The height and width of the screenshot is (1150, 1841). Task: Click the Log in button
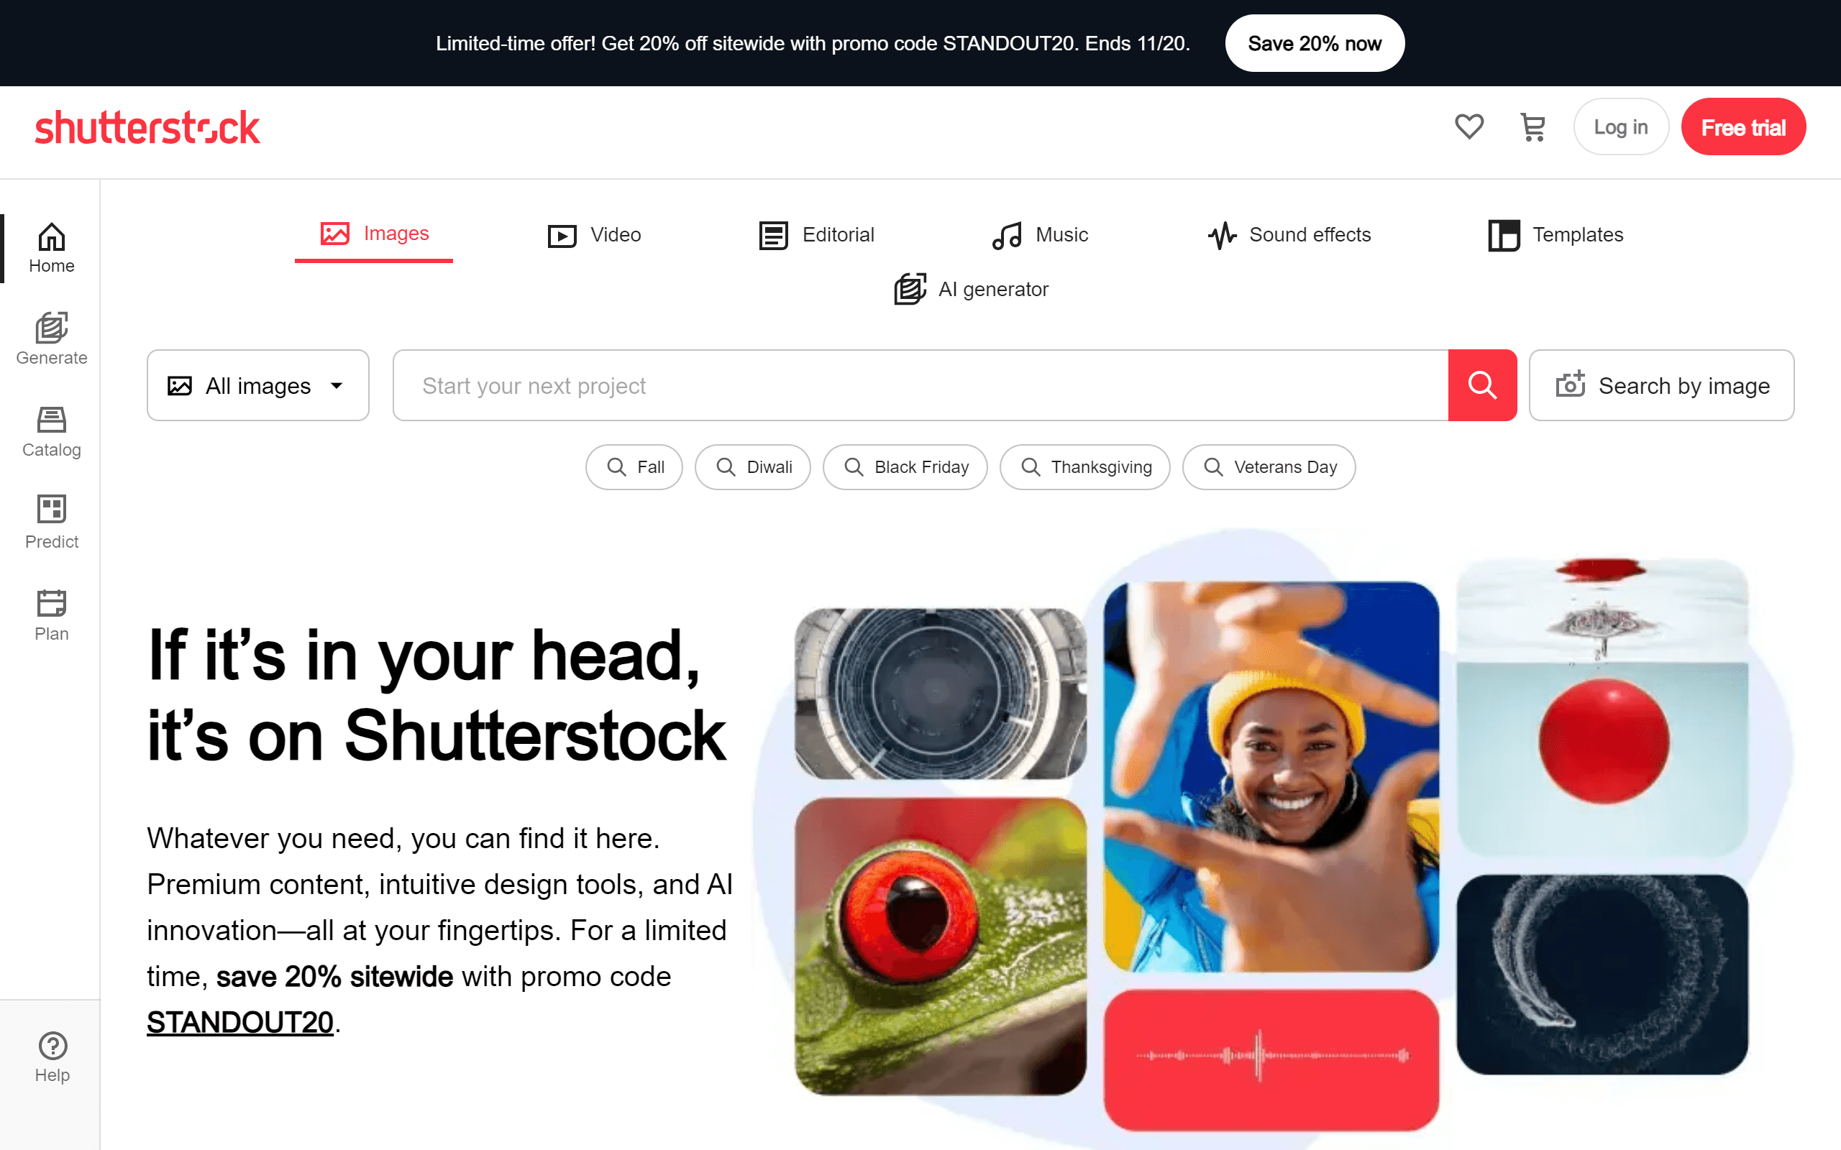1620,127
